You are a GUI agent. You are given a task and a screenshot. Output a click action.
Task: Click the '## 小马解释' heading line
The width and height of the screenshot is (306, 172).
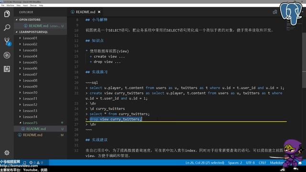click(x=97, y=20)
